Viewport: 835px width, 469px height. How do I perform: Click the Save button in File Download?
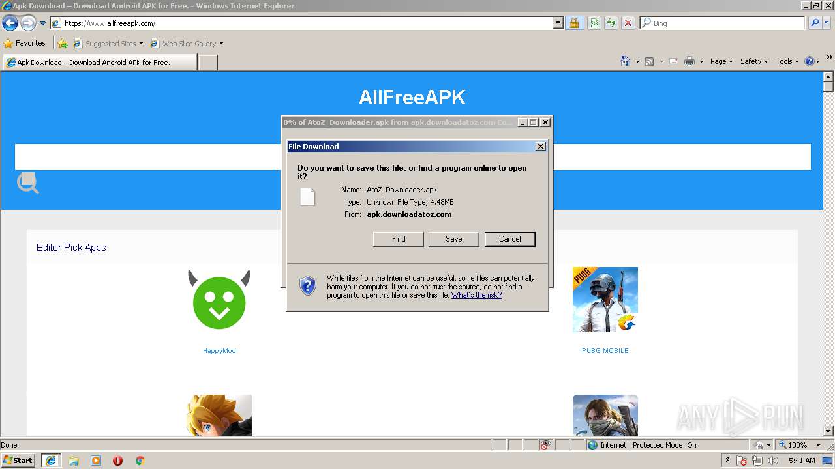(x=454, y=239)
